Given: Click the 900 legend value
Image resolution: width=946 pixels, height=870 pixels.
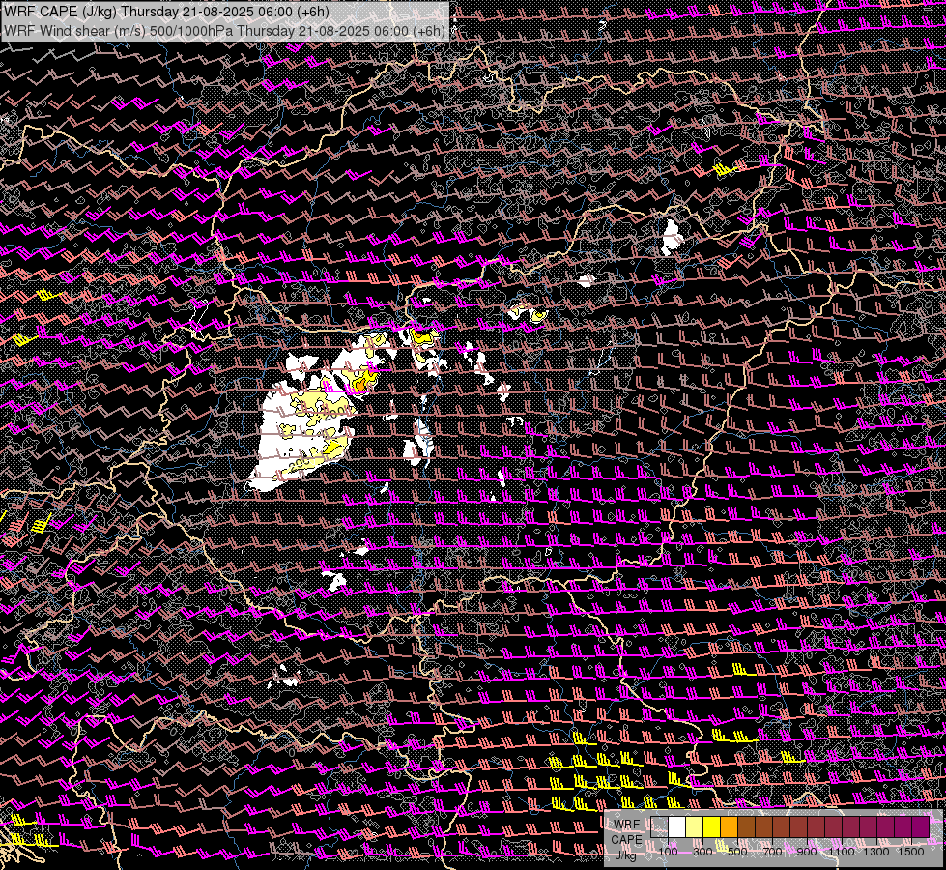Looking at the screenshot, I should [x=807, y=852].
